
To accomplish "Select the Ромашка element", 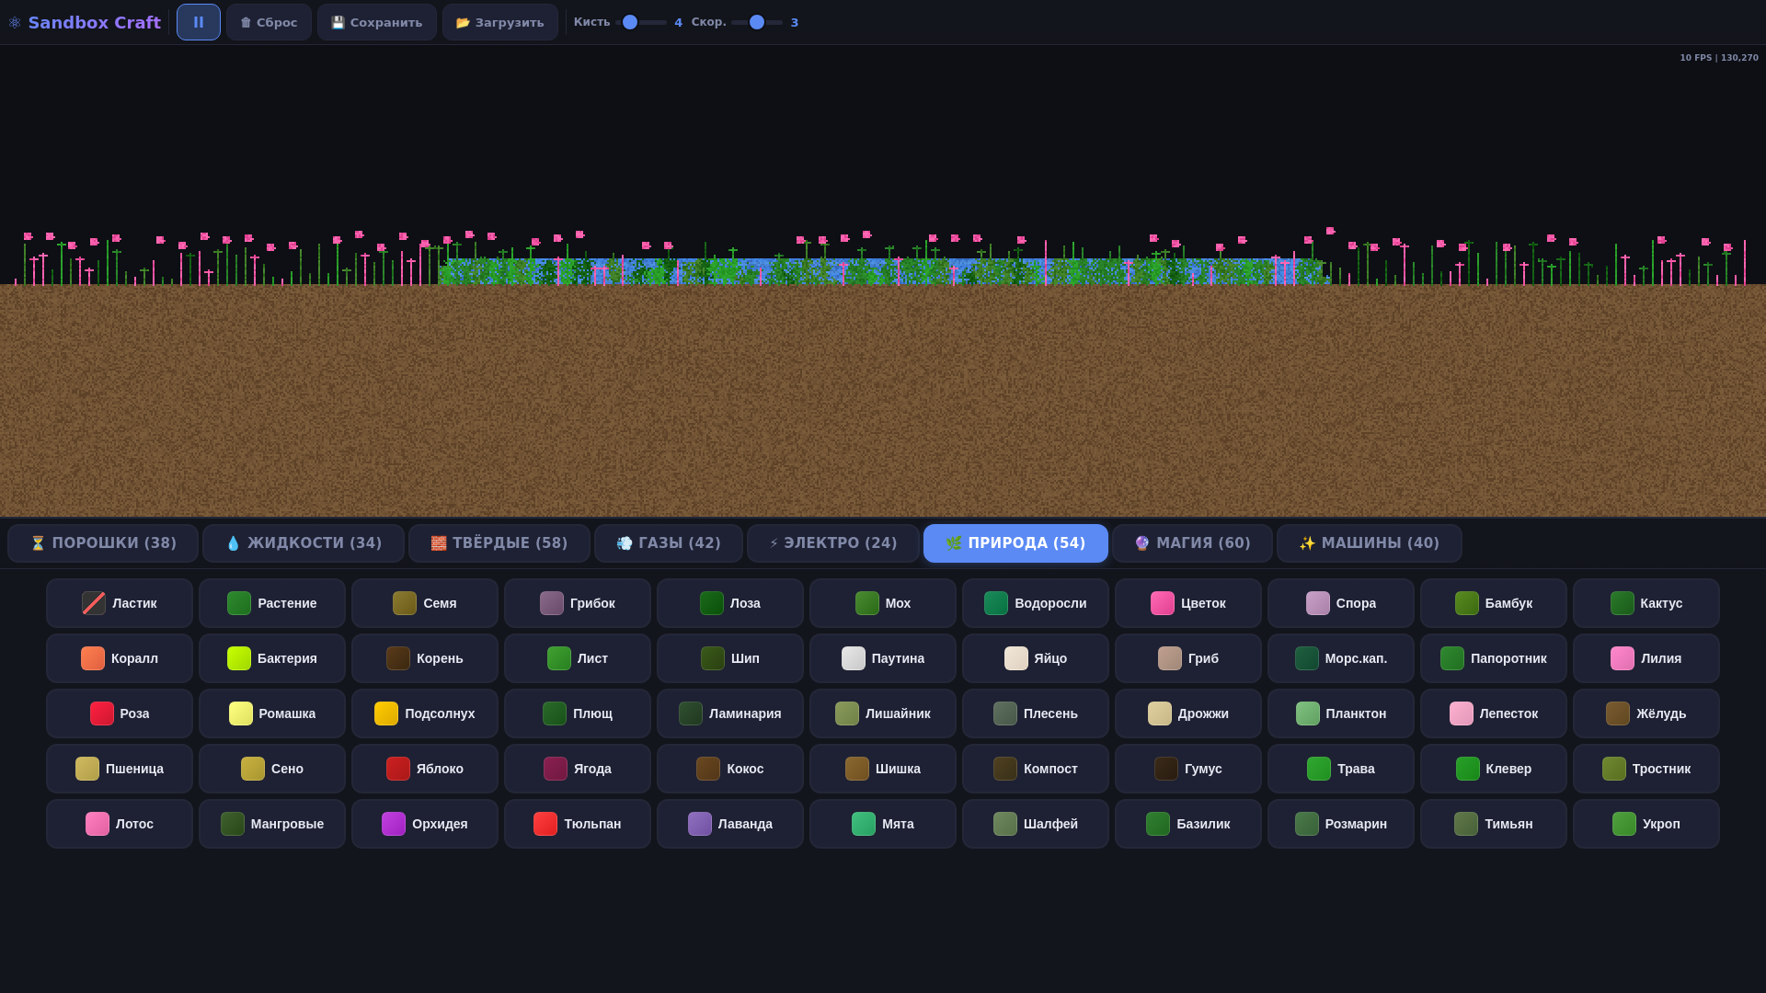I will pyautogui.click(x=272, y=713).
